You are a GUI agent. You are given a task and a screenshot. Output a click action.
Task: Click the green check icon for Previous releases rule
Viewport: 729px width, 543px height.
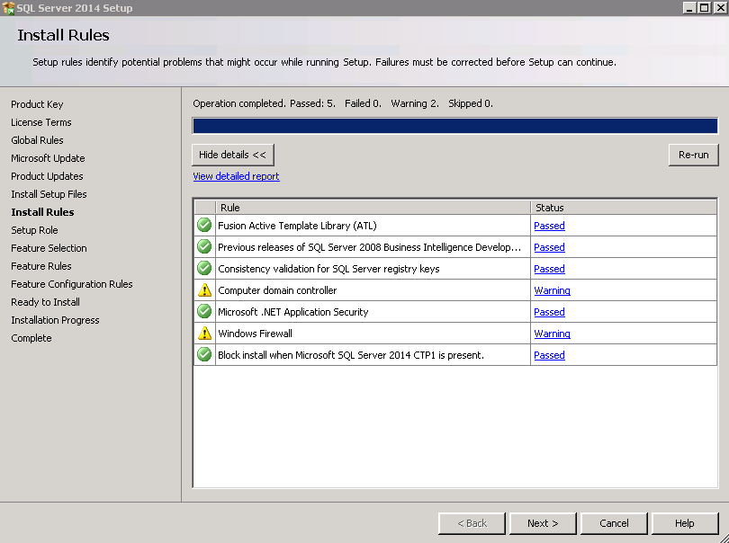tap(204, 246)
